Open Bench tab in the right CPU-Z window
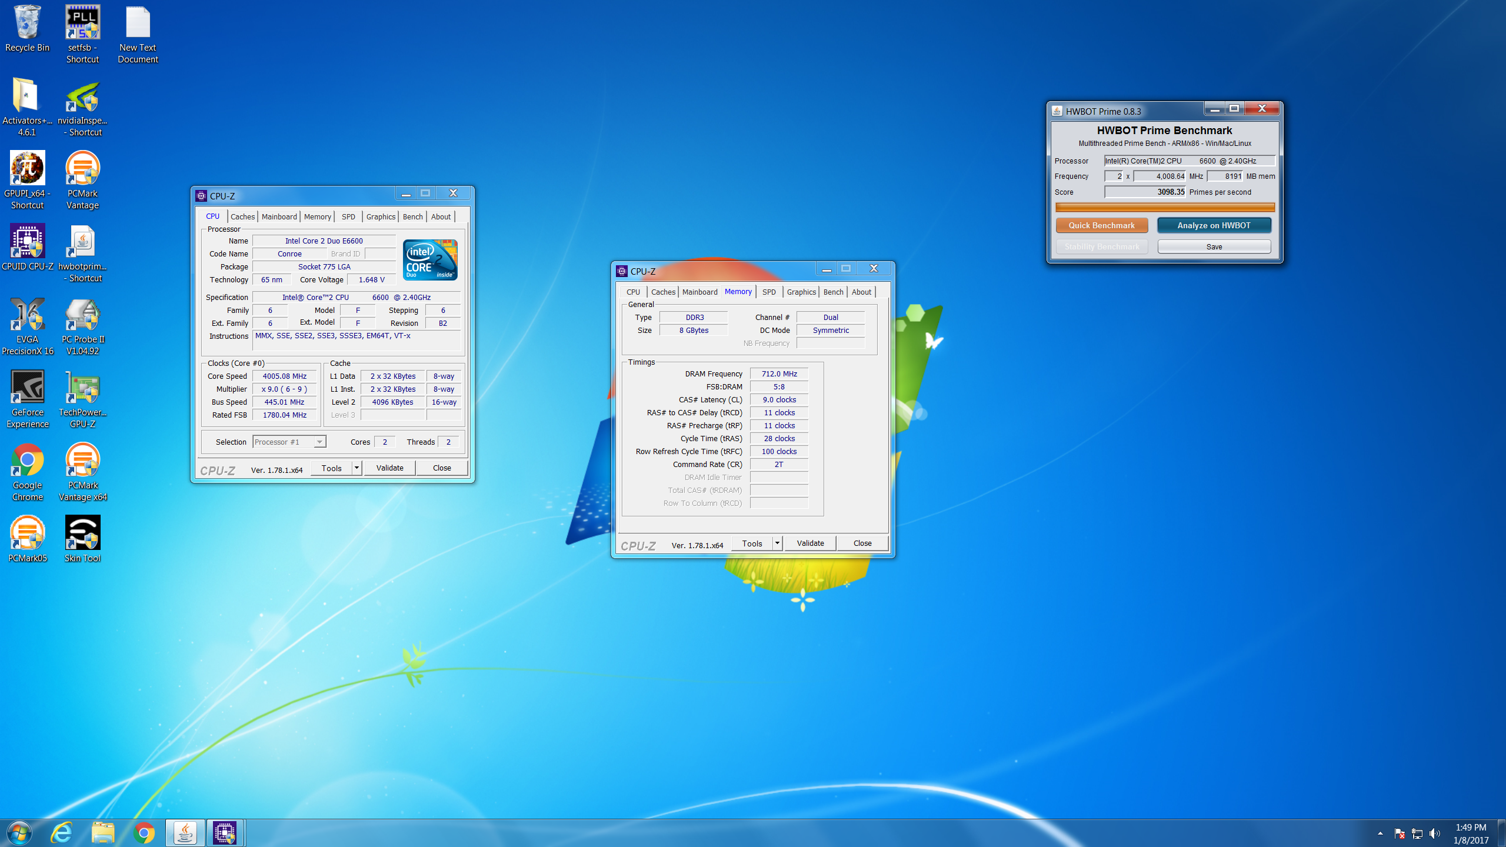 (833, 292)
